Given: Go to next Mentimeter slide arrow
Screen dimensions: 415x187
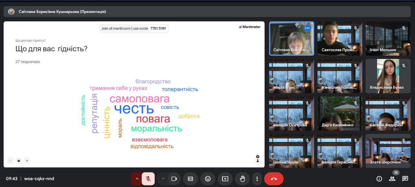Looking at the screenshot, I should click(x=27, y=160).
